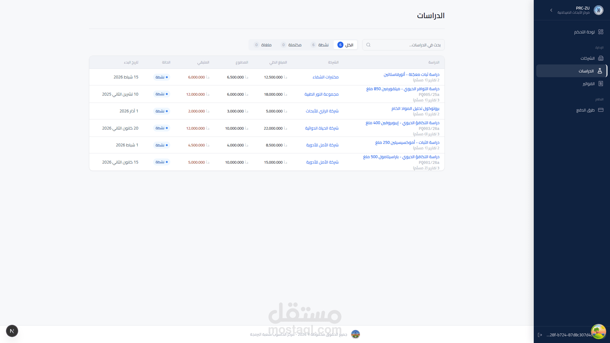Click the Next.js N badge icon
The height and width of the screenshot is (343, 610).
(12, 331)
